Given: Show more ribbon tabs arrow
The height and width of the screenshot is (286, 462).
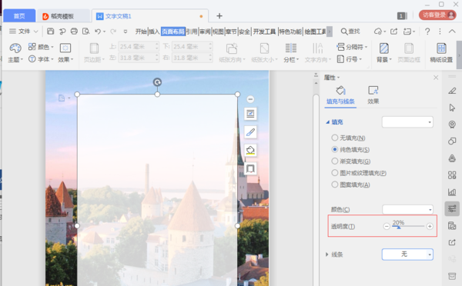Looking at the screenshot, I should pos(330,32).
